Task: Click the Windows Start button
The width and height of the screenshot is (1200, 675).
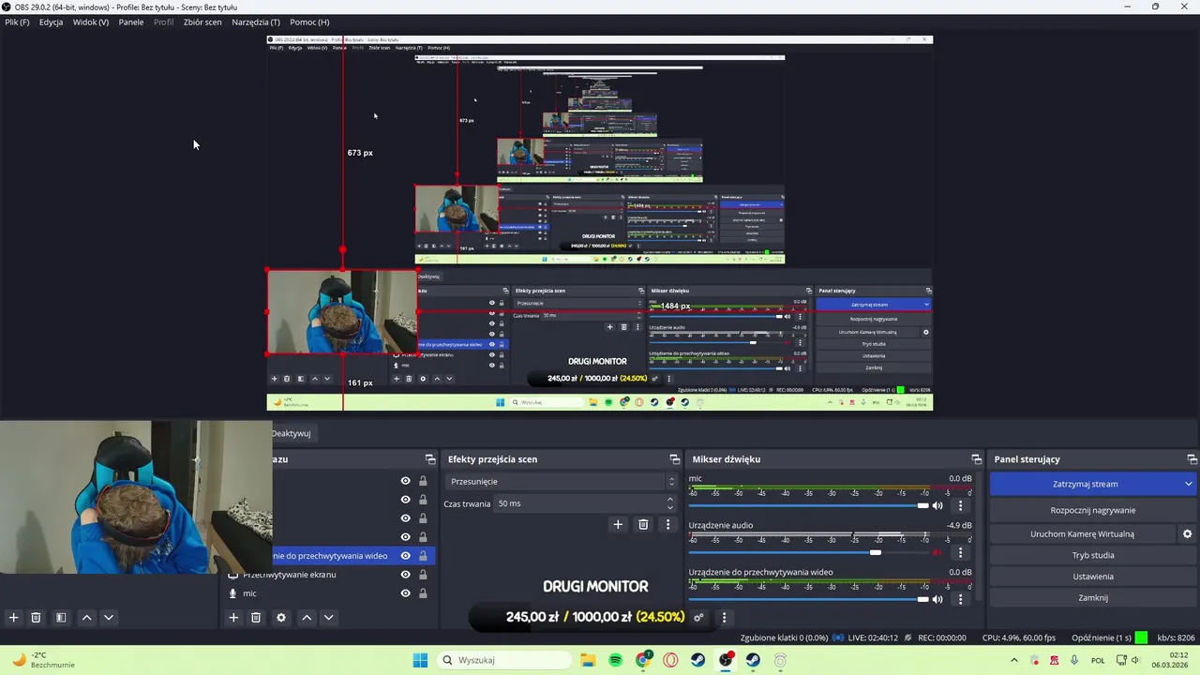Action: click(420, 660)
